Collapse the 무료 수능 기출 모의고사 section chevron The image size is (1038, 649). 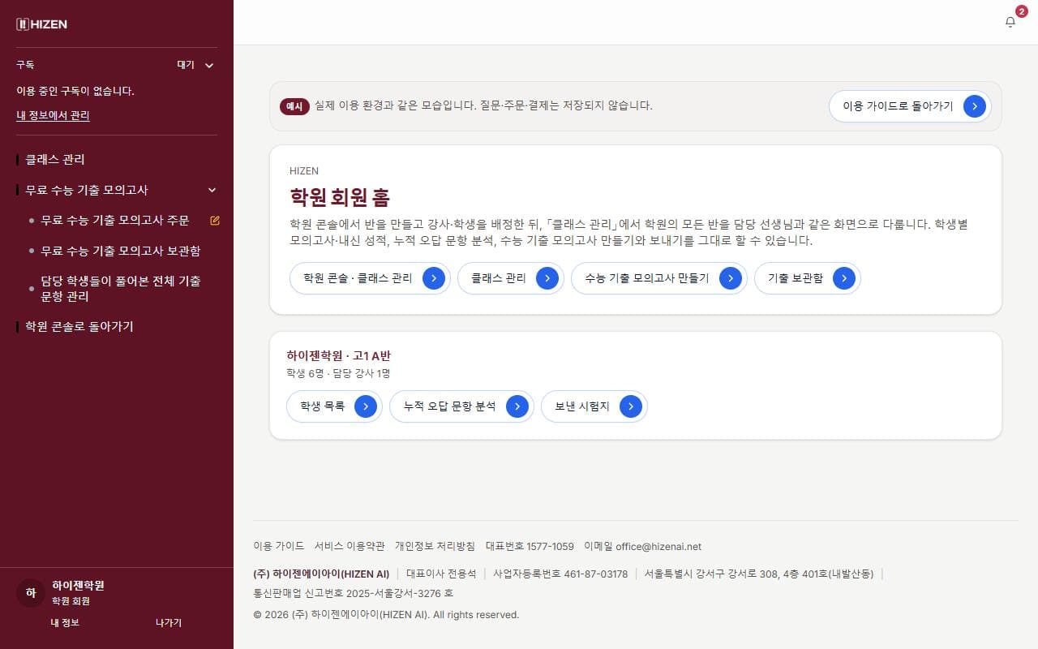click(x=212, y=190)
